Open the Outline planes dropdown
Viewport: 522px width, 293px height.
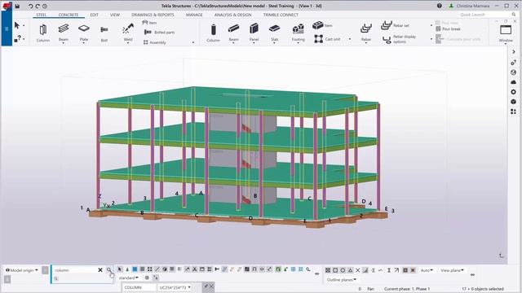click(x=342, y=280)
